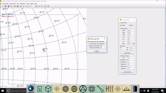The width and height of the screenshot is (166, 93).
Task: Open the diverging rays lattice launcher icon
Action: [109, 89]
